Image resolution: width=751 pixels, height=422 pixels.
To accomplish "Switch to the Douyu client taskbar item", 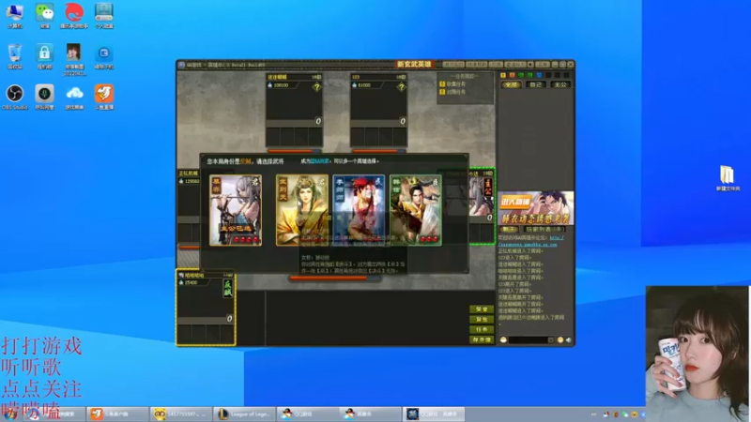I will (x=118, y=414).
